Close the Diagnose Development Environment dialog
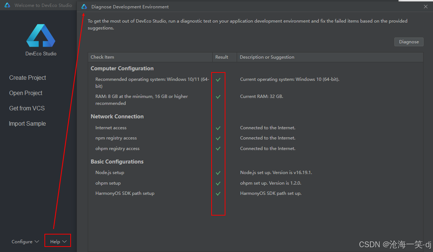This screenshot has width=433, height=252. point(426,7)
